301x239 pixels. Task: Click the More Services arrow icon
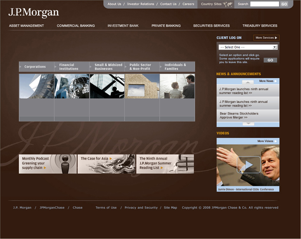(x=276, y=38)
